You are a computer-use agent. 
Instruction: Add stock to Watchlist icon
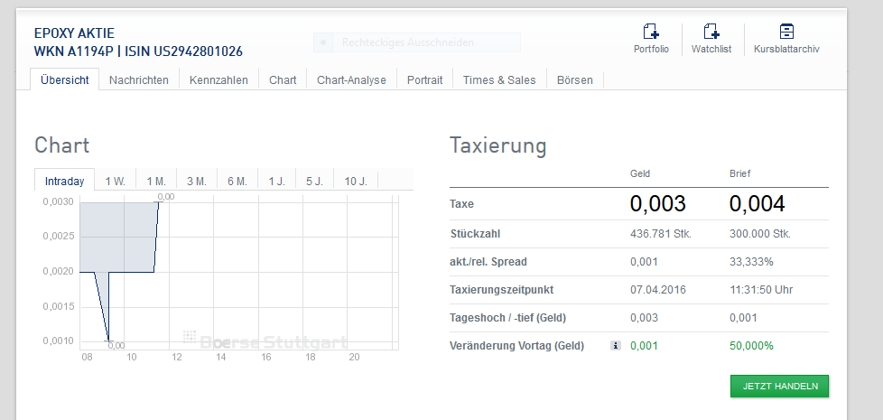[711, 32]
